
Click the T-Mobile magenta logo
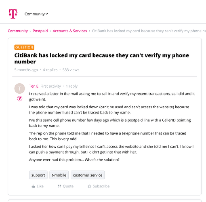(x=13, y=14)
